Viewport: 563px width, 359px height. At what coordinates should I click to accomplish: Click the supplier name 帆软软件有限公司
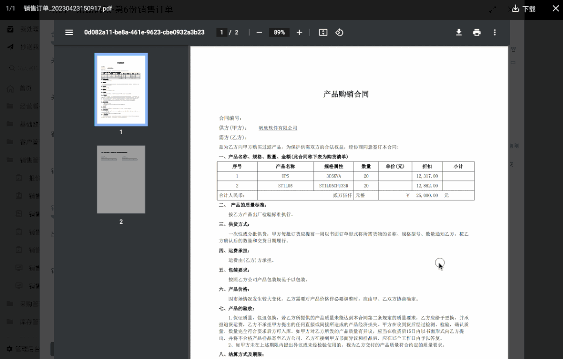(278, 128)
